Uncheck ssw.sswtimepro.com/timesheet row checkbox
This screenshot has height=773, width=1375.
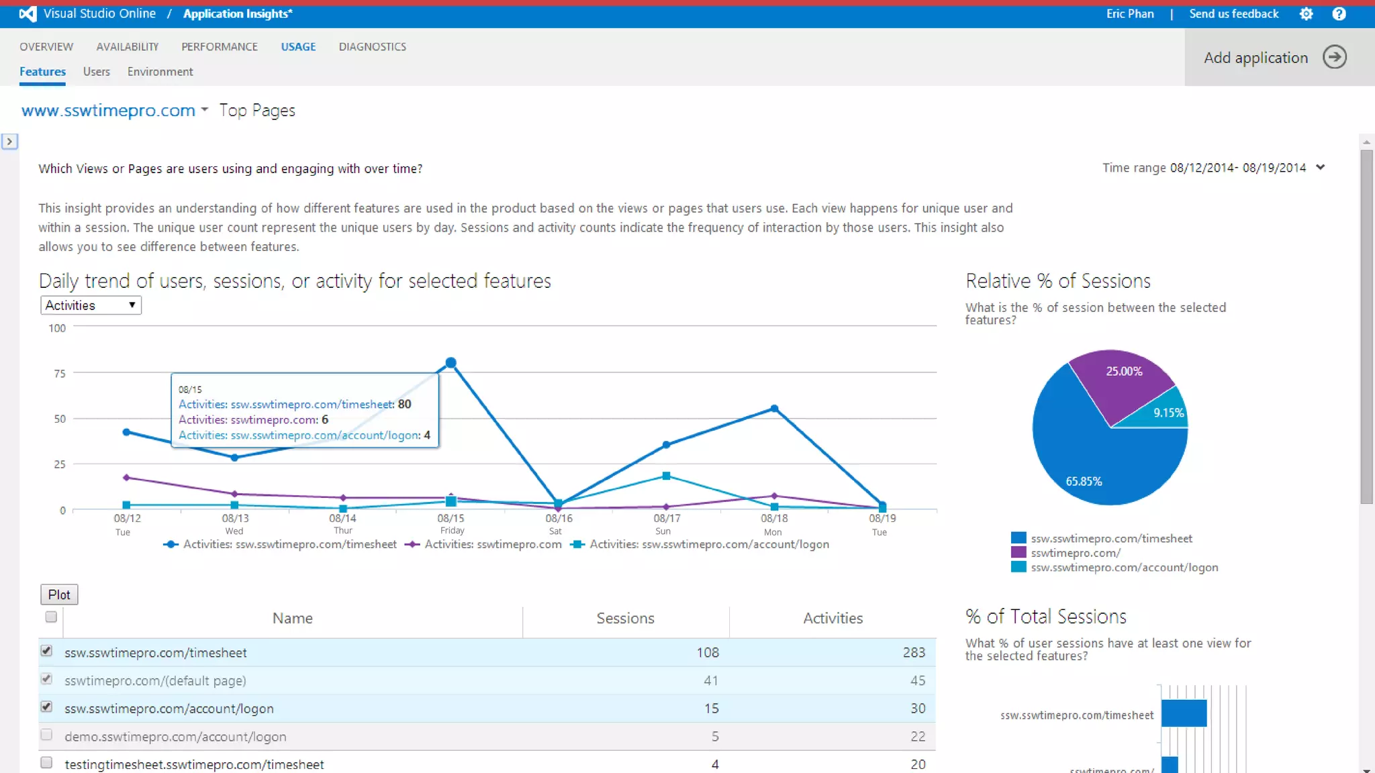point(46,651)
